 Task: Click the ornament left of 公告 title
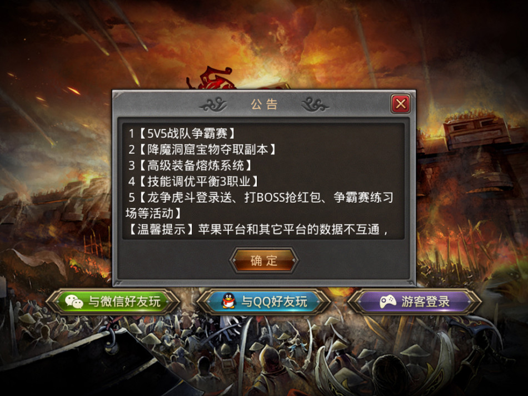coord(213,104)
